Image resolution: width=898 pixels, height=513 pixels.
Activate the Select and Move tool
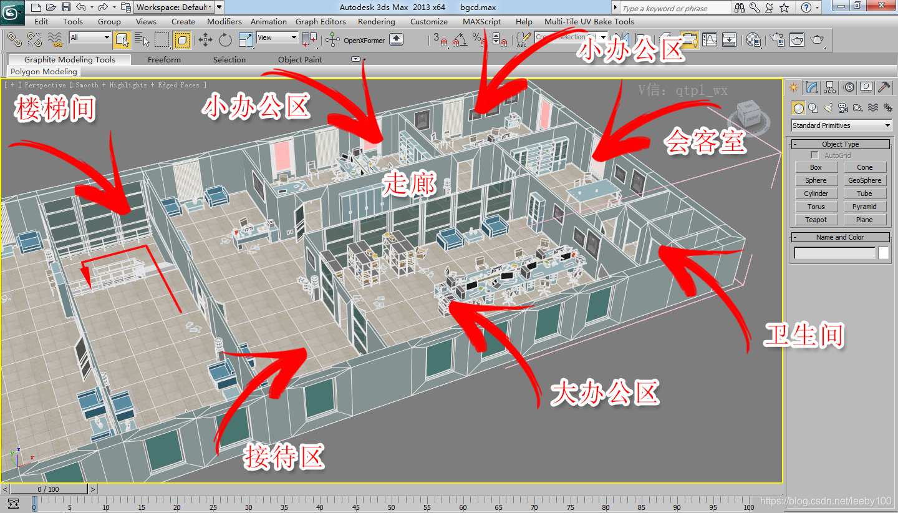click(x=205, y=40)
